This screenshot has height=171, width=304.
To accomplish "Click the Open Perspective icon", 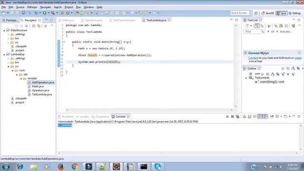I will [x=256, y=13].
